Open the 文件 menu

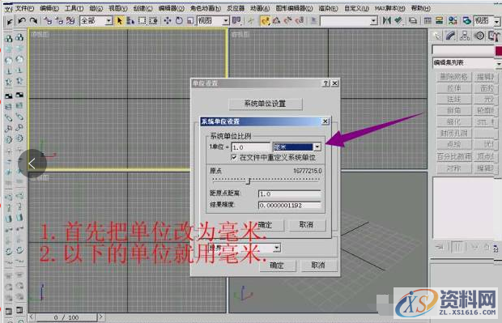[x=24, y=8]
